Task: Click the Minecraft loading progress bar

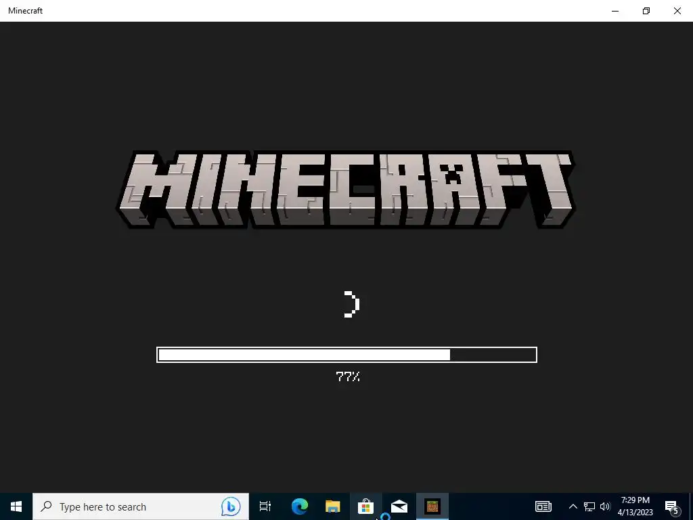Action: point(347,355)
